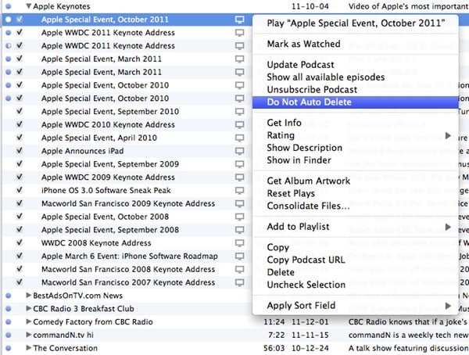Screen dimensions: 469x355
Task: Click video icon for Macworld San Francisco 2009 Keynote
Action: [x=240, y=204]
